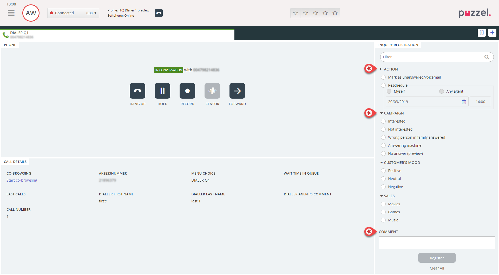Click the fifth star shortcut slot
Screen dimensions: 499x275
[335, 13]
